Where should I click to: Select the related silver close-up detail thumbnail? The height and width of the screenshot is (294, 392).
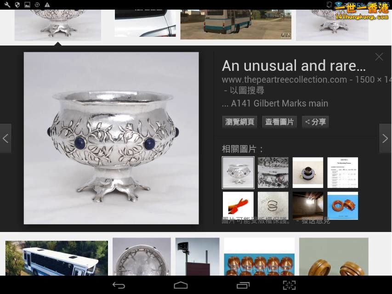point(273,173)
